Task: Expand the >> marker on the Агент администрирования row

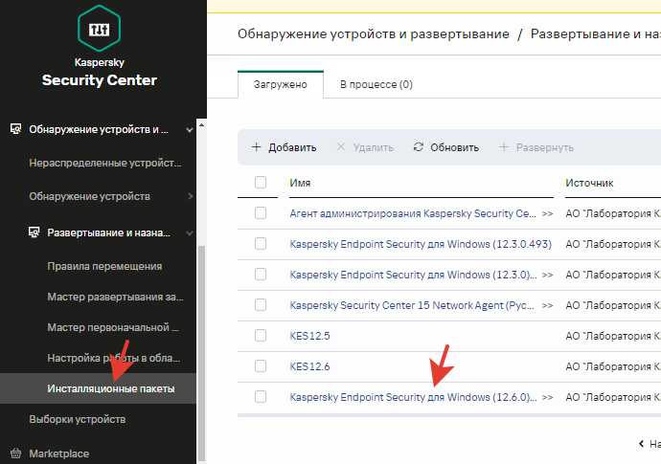Action: (547, 214)
